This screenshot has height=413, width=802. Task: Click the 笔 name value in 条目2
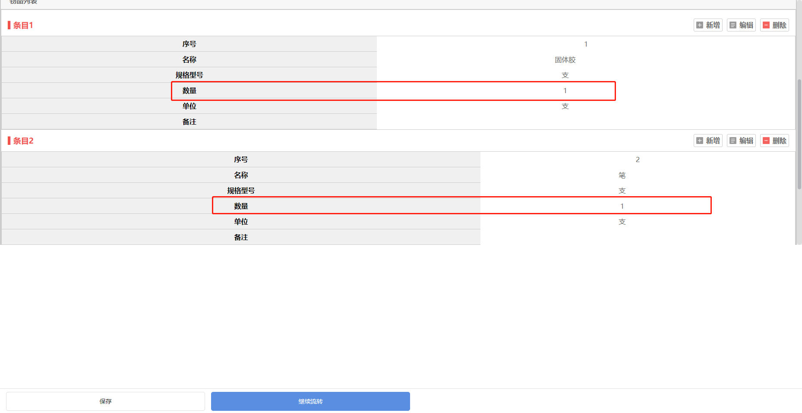622,175
